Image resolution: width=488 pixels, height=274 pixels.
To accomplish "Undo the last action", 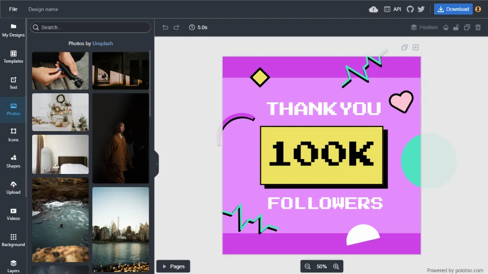I will [x=165, y=27].
